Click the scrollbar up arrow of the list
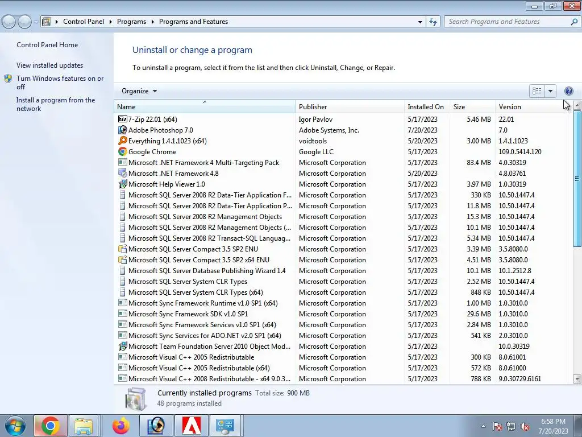 (577, 105)
